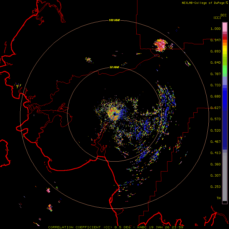Image resolution: width=229 pixels, height=229 pixels.
Task: Click the 0.627 color scale value
Action: [216, 108]
